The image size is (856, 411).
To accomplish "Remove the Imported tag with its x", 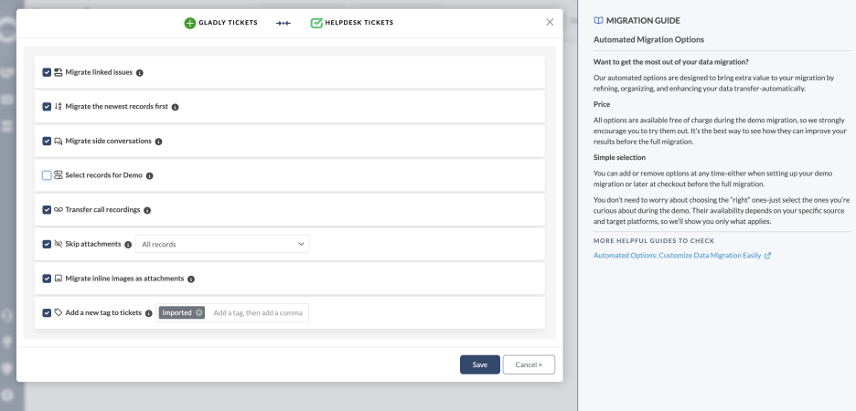I will coord(198,313).
